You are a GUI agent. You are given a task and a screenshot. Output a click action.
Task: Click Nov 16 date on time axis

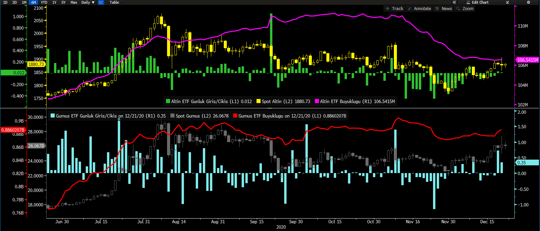point(413,222)
